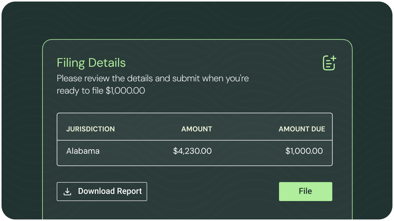The image size is (394, 221).
Task: Click the $1,000.00 amount due cell
Action: click(304, 151)
